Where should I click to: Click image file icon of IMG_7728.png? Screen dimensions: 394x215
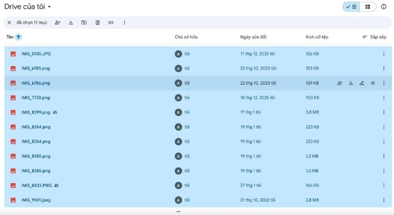point(13,97)
